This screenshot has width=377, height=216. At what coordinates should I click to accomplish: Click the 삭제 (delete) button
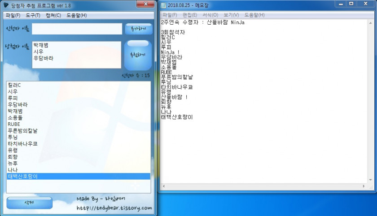(29, 203)
